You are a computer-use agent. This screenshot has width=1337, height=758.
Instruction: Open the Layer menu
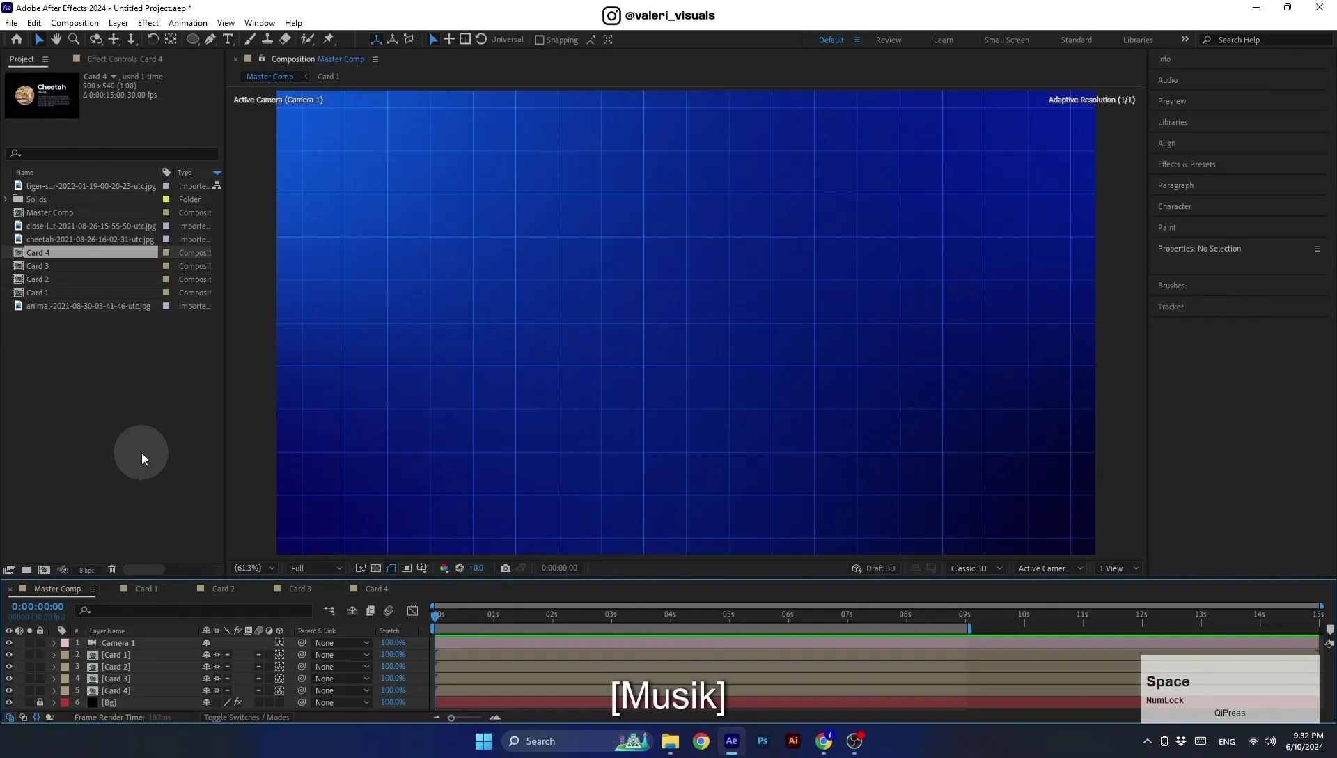pyautogui.click(x=118, y=23)
